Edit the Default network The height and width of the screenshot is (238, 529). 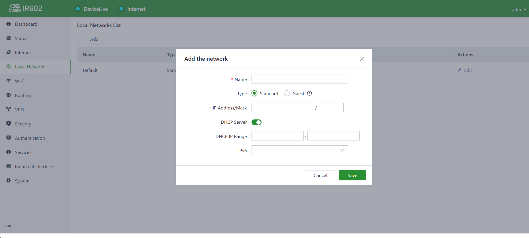click(x=465, y=70)
